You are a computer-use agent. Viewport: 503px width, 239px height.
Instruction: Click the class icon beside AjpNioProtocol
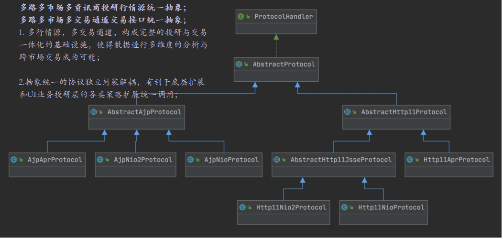(191, 160)
